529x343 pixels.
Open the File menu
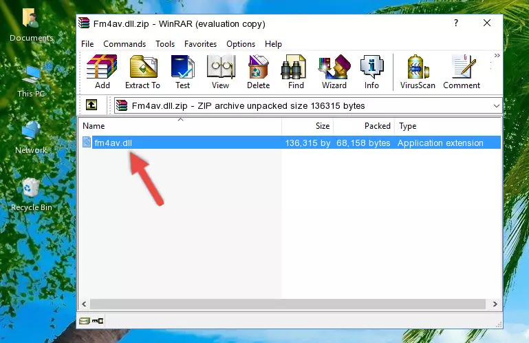87,44
